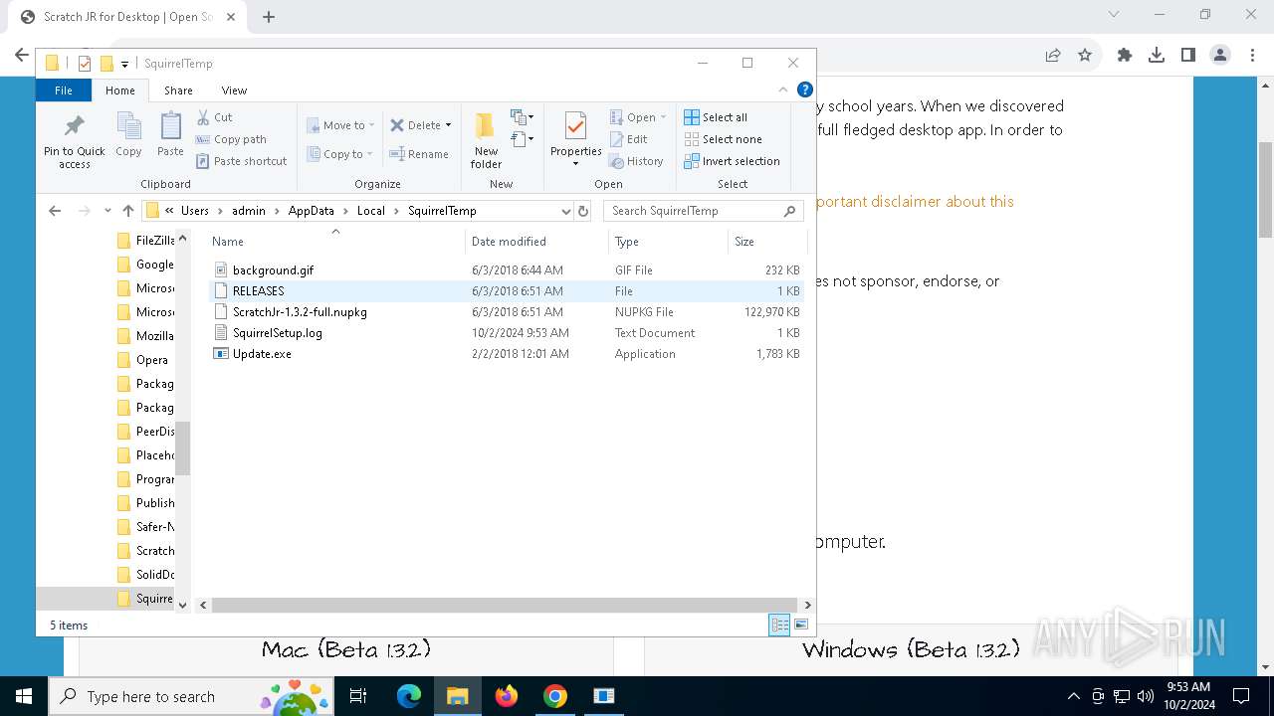This screenshot has width=1274, height=716.
Task: Show file History
Action: click(x=637, y=161)
